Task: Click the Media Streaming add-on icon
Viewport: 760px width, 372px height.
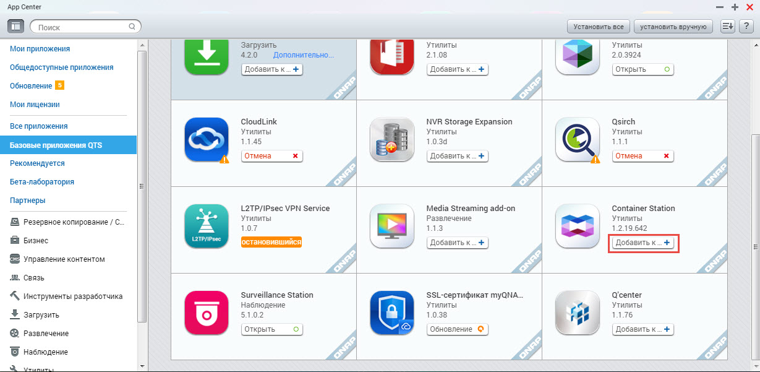Action: point(392,226)
